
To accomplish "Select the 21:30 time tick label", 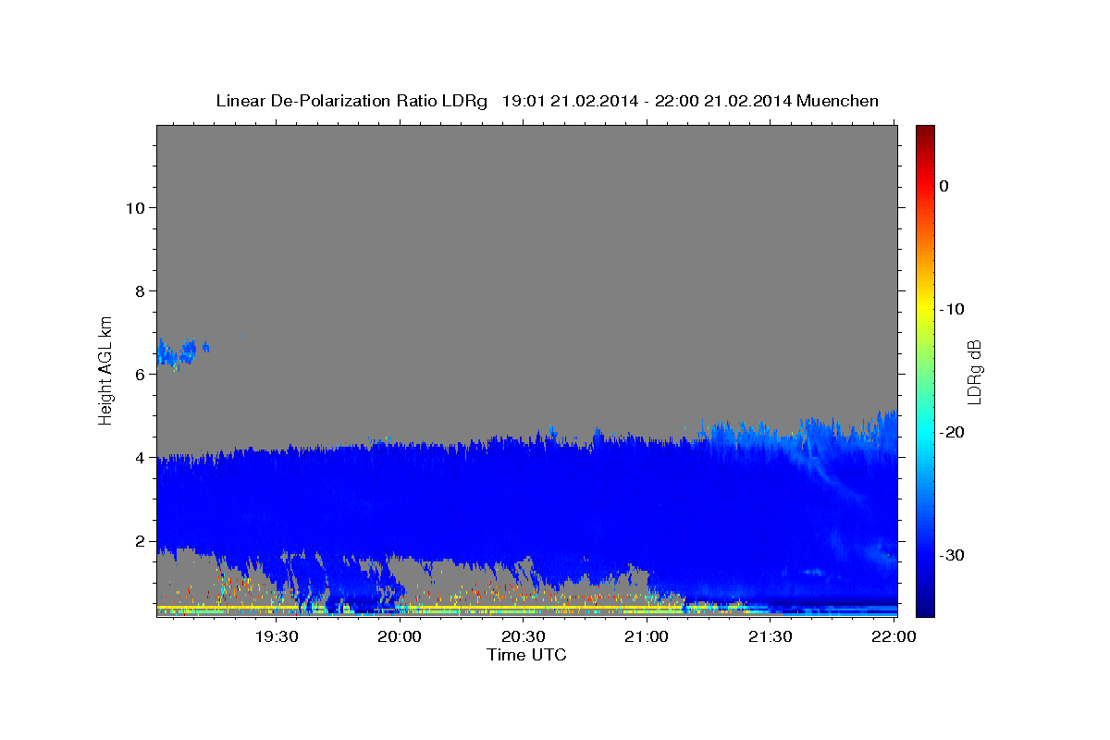I will (x=770, y=637).
